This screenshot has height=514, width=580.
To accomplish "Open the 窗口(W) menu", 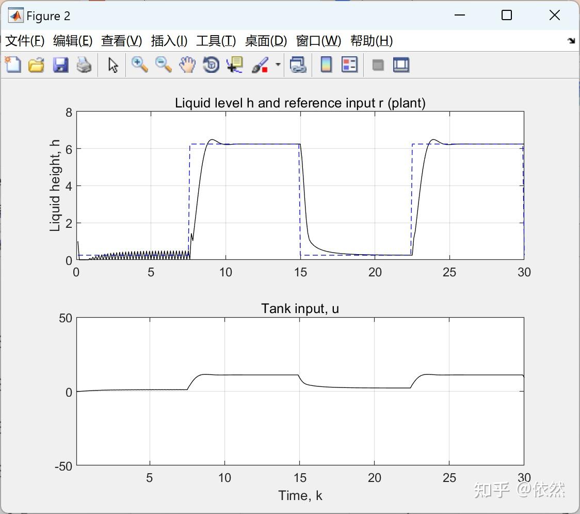I will [318, 41].
